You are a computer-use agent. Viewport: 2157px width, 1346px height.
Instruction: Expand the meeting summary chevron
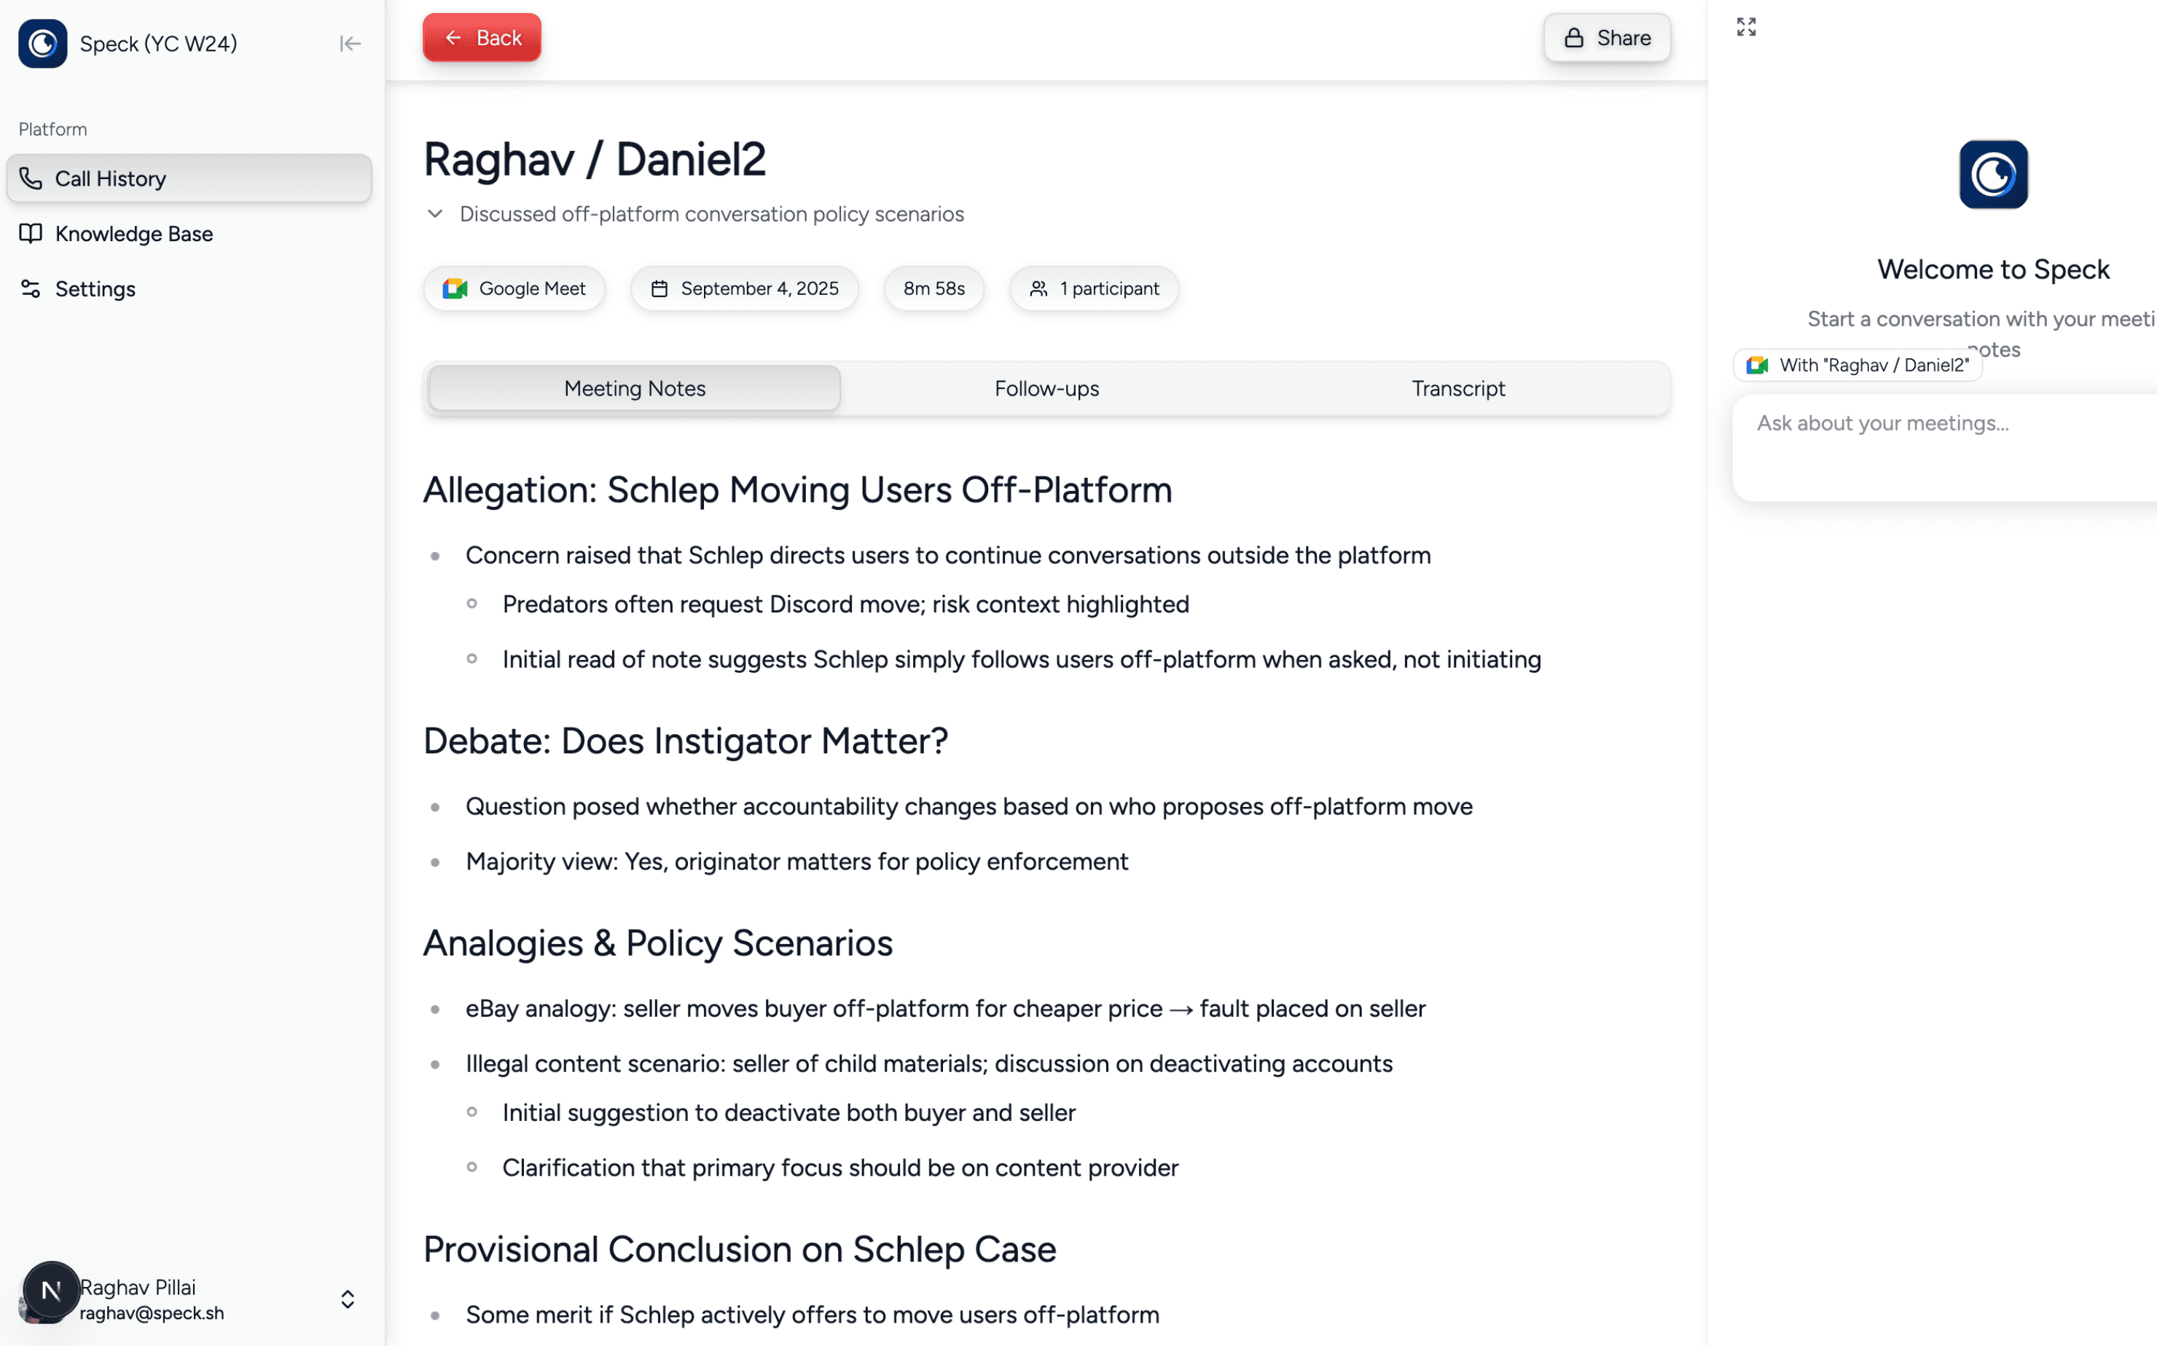pos(434,215)
